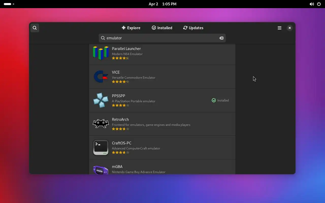Screen dimensions: 325x203
Task: Clear the emulator search text
Action: coord(221,38)
